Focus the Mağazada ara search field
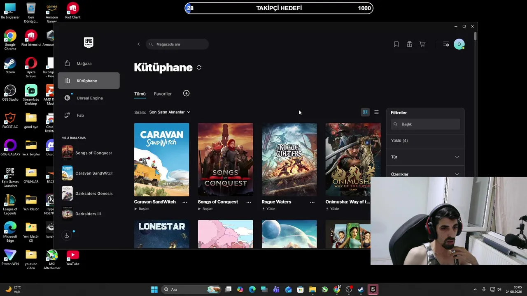 (x=177, y=44)
